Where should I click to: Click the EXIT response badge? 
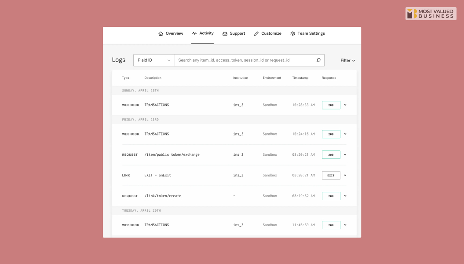point(331,176)
